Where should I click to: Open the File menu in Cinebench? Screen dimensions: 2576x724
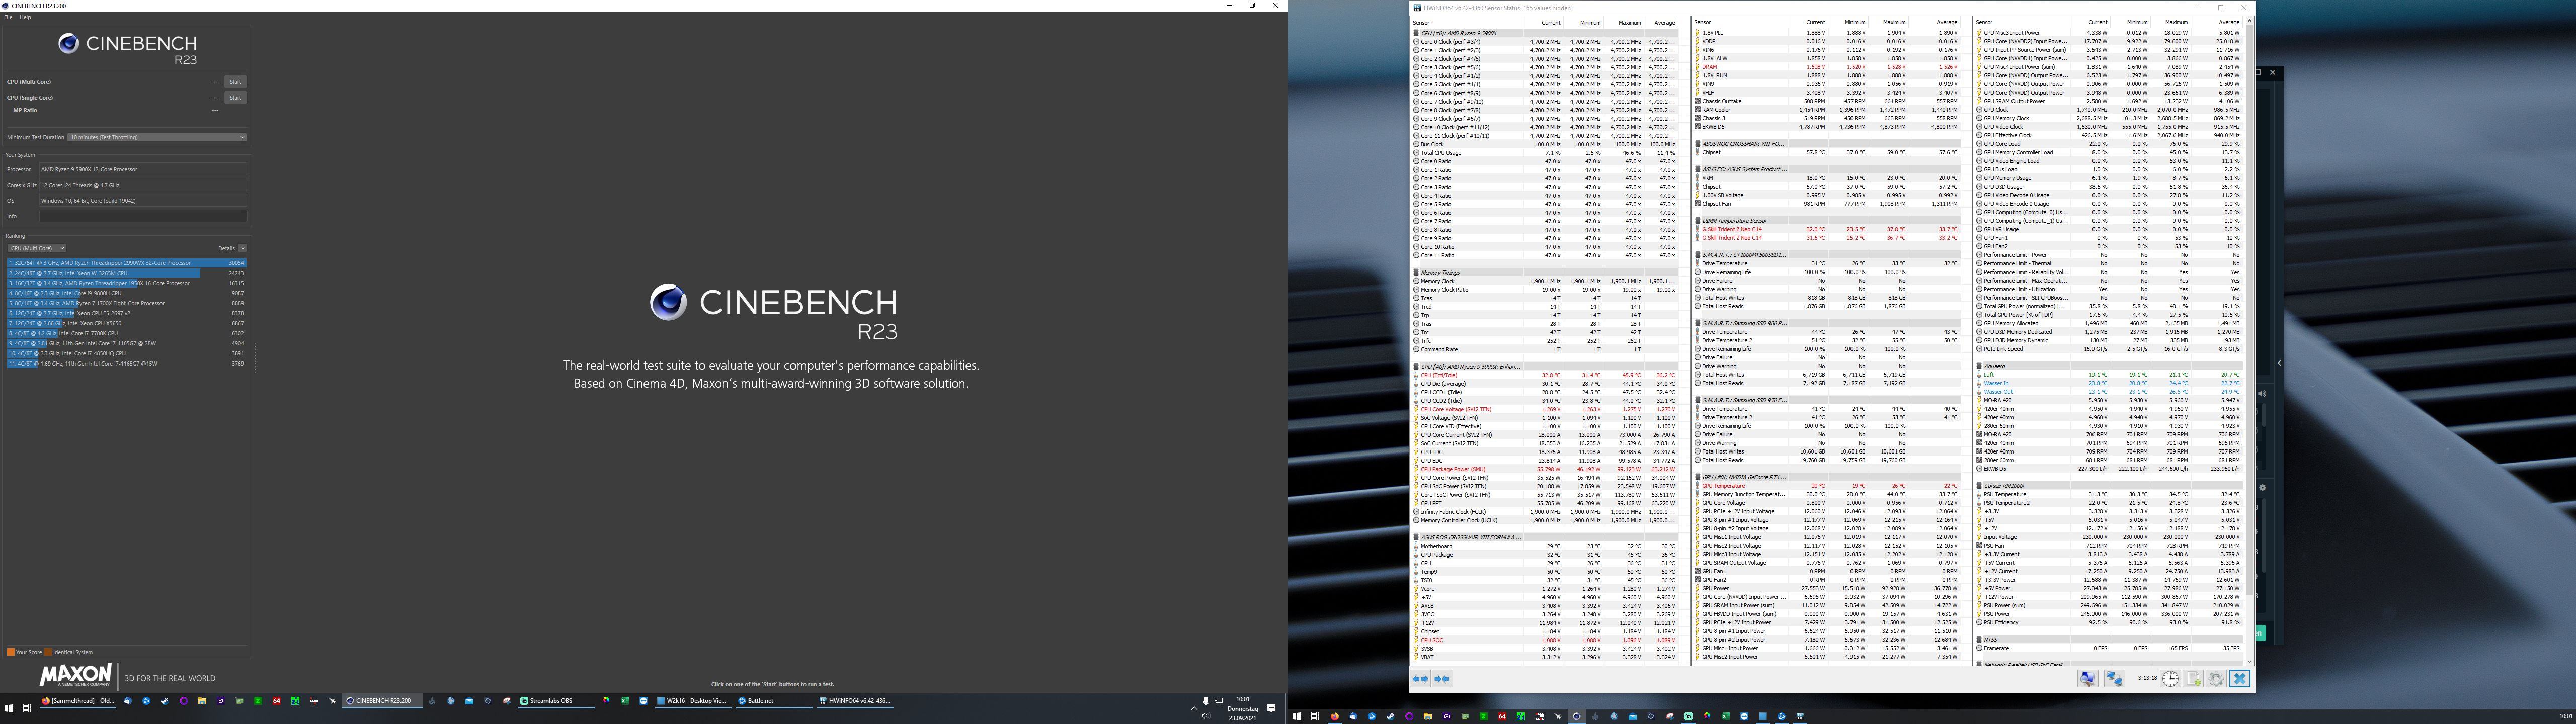point(8,17)
